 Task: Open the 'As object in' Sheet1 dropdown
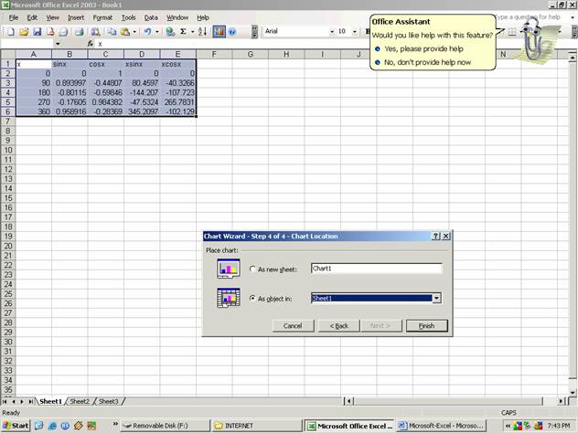(436, 298)
